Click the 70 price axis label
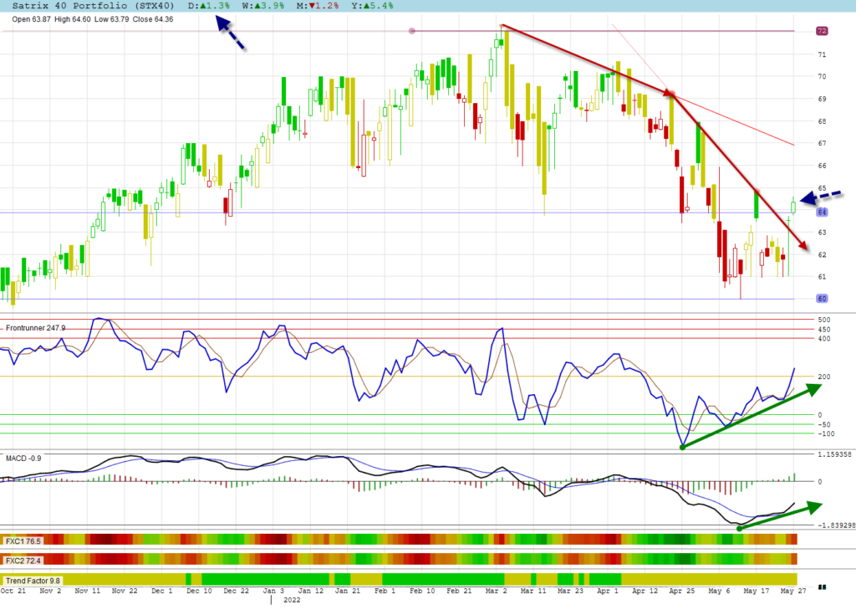 [823, 76]
